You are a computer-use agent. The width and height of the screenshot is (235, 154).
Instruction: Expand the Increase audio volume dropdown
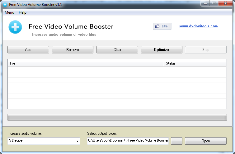click(x=77, y=141)
